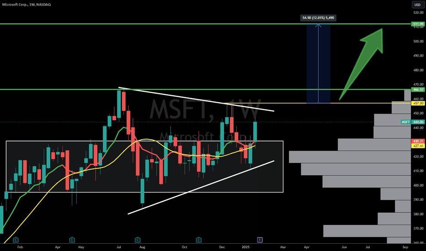Click 490.00 on the price axis
This screenshot has width=426, height=251.
pyautogui.click(x=418, y=56)
